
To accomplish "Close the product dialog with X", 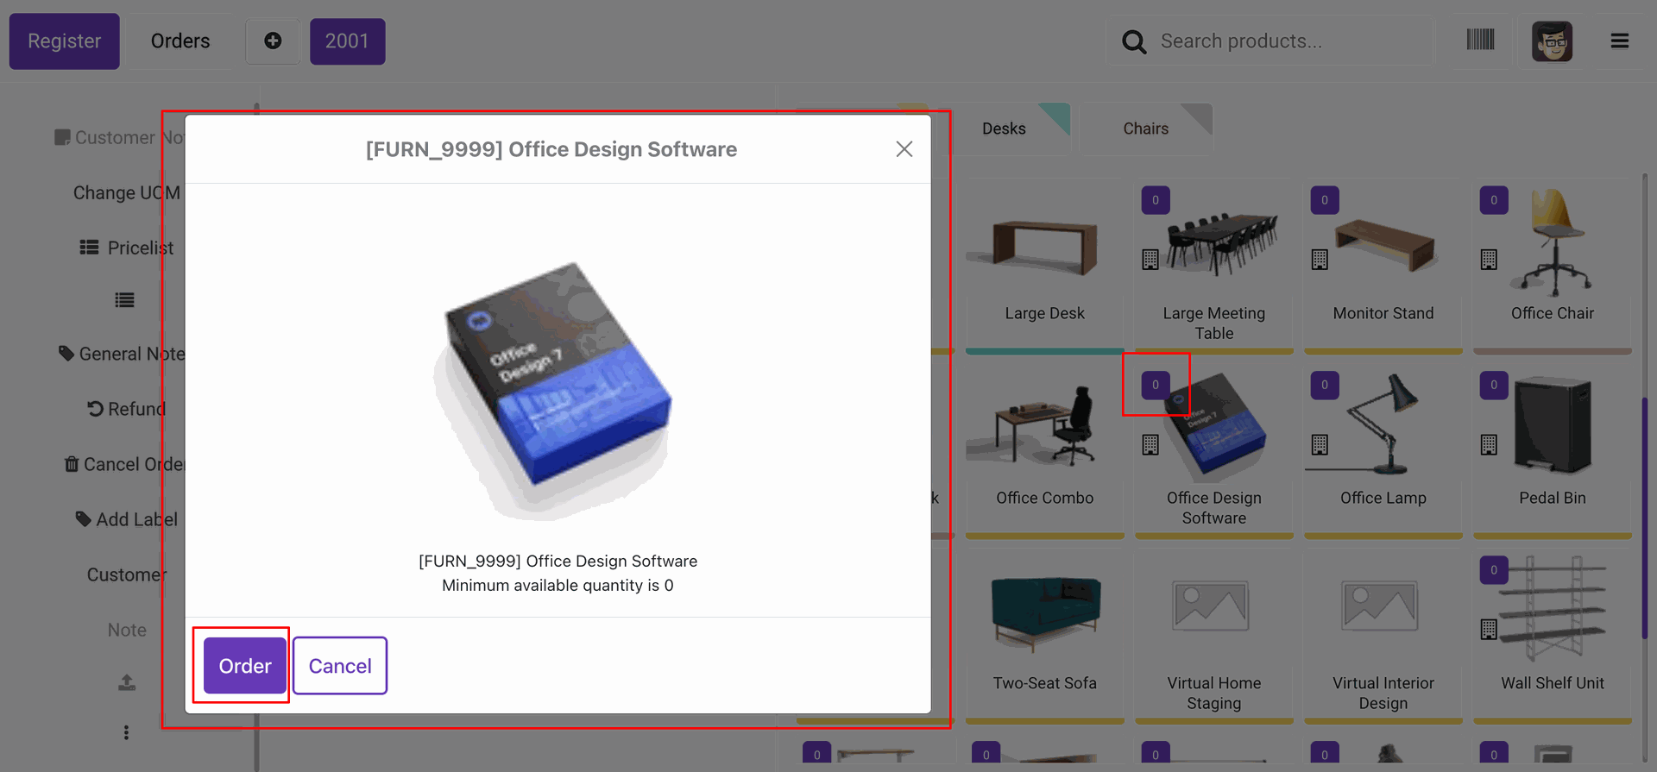I will 904,149.
